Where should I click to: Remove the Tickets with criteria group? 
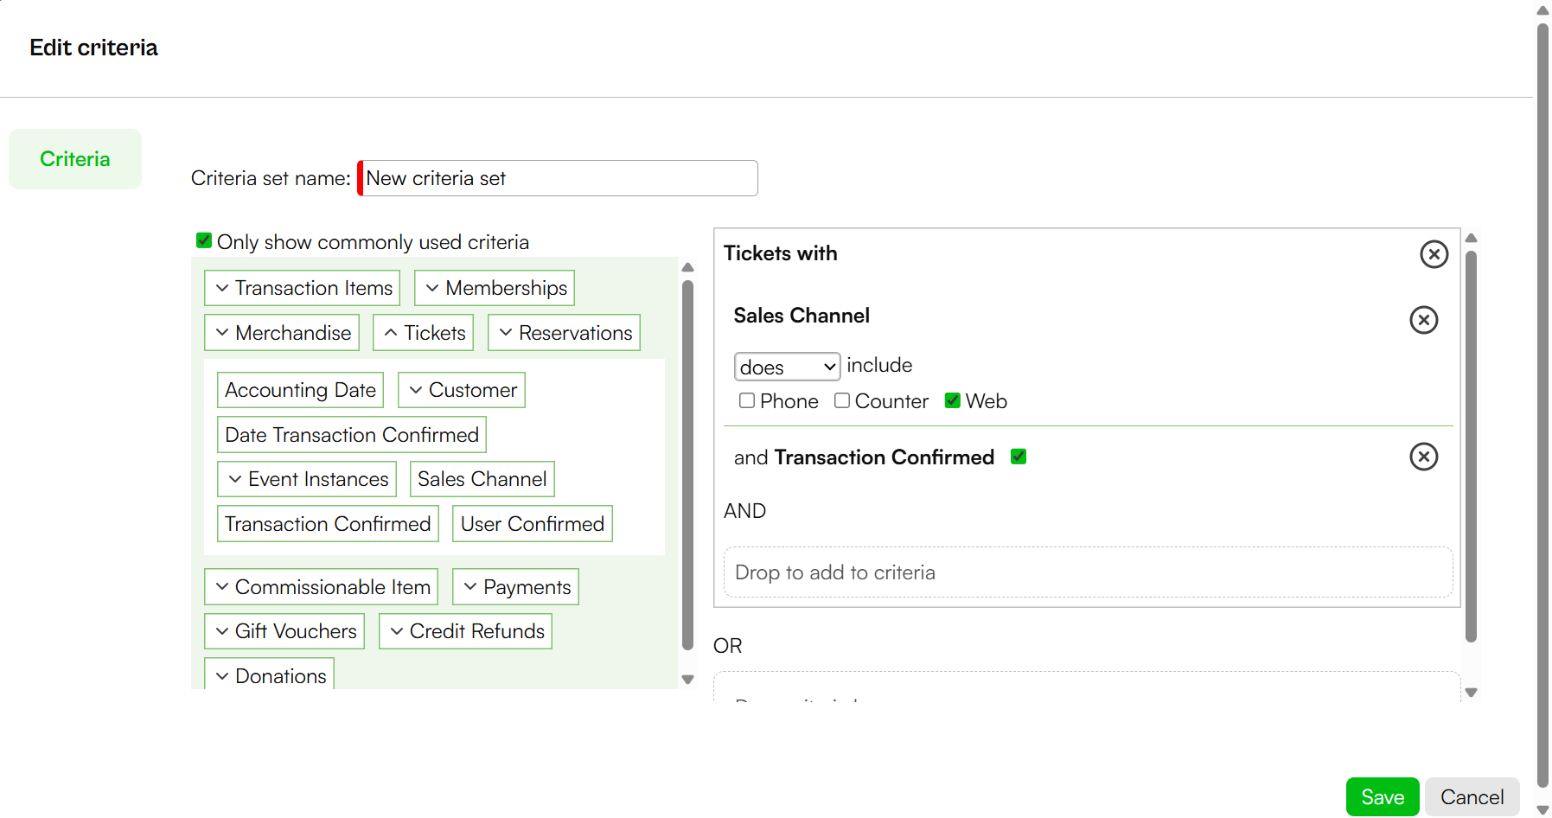(x=1434, y=254)
